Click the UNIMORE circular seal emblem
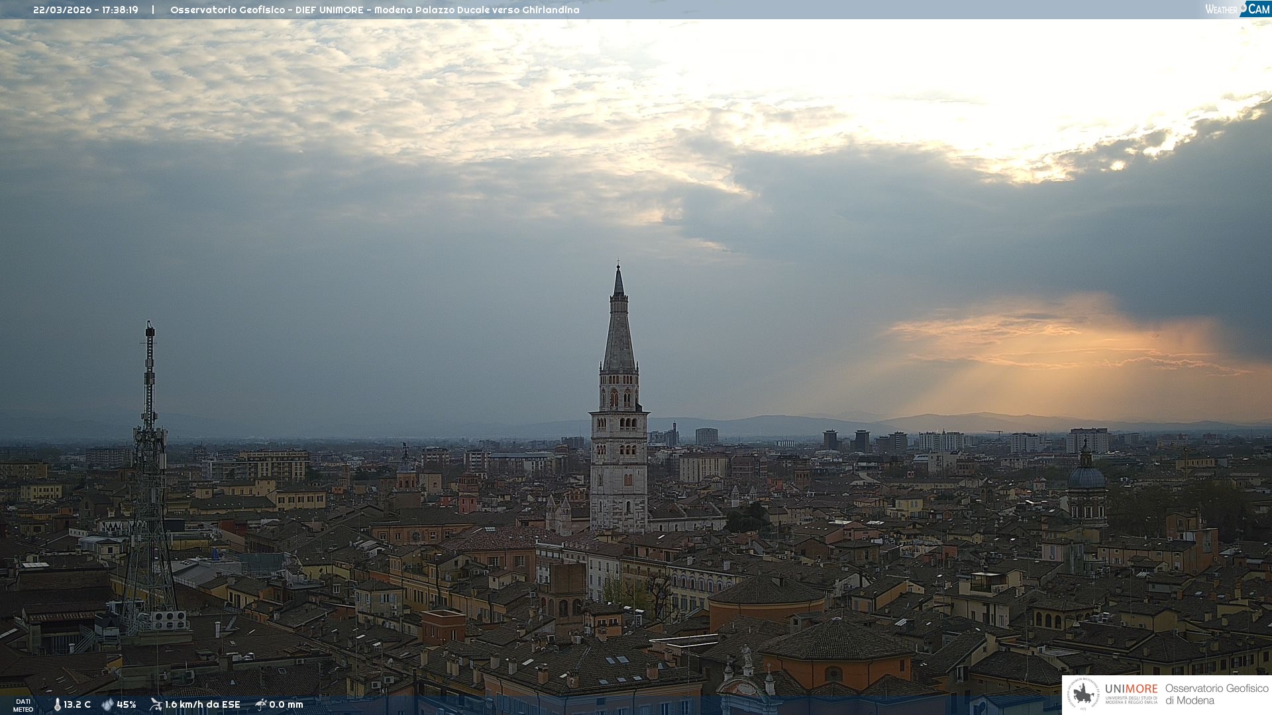 pyautogui.click(x=1083, y=694)
